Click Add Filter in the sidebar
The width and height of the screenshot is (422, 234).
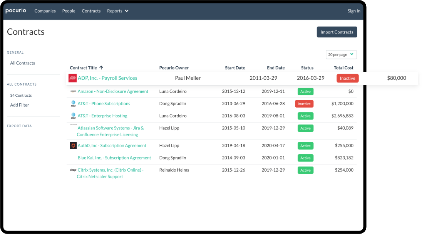[x=20, y=105]
